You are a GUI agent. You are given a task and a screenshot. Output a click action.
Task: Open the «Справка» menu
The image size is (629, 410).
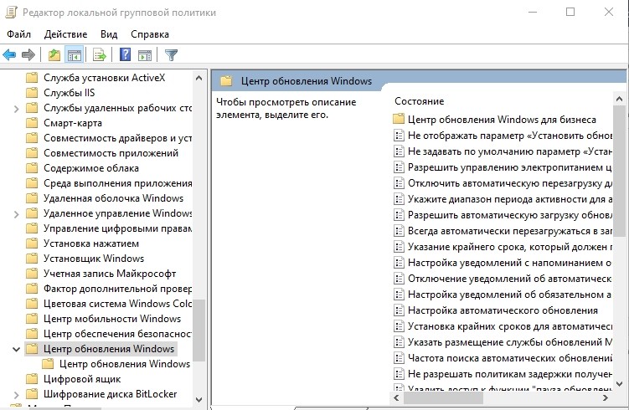pos(150,34)
